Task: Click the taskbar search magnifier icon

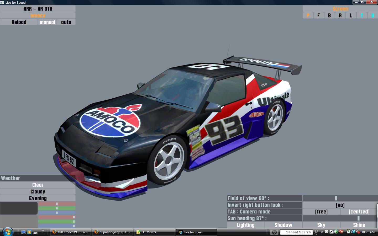Action: (x=316, y=232)
